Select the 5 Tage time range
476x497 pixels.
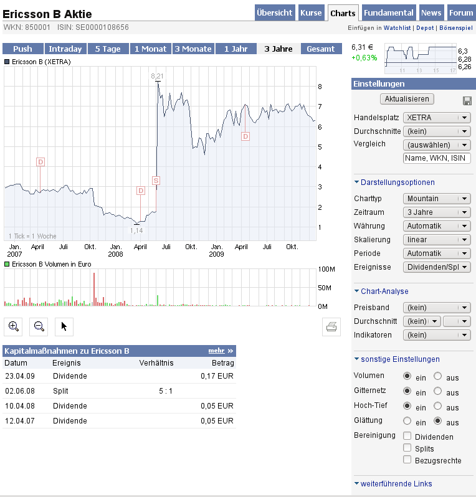[108, 49]
